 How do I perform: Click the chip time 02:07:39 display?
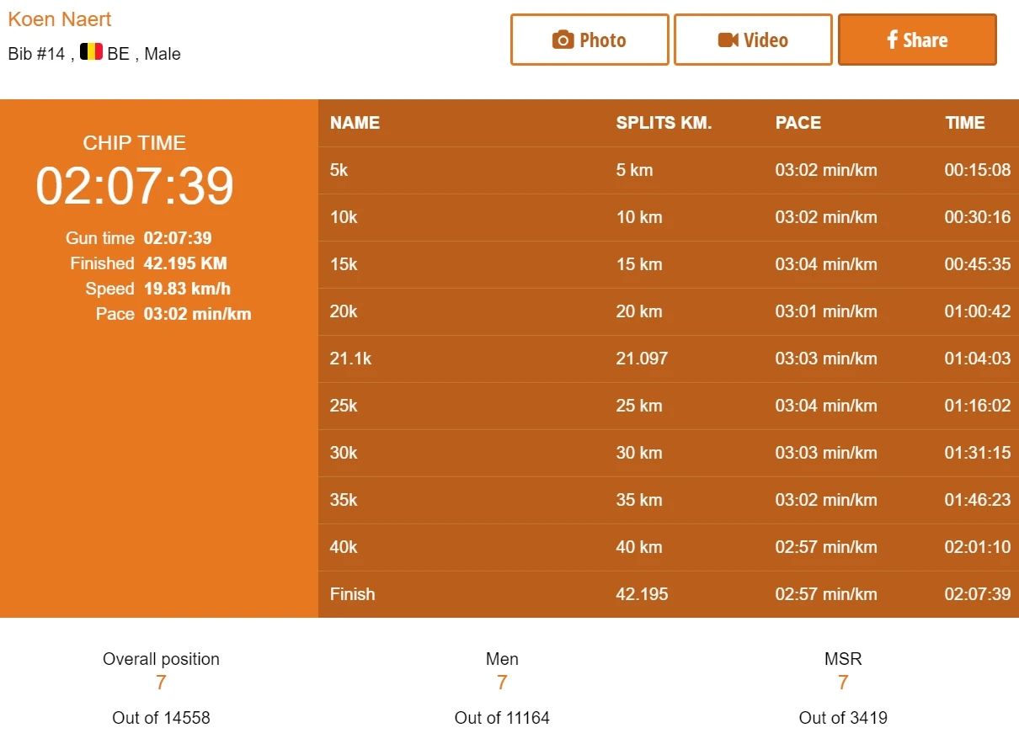click(x=135, y=186)
